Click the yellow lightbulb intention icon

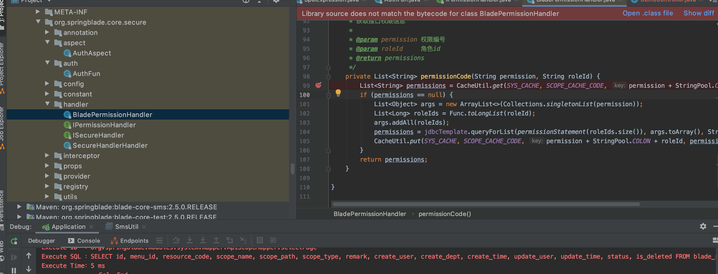pyautogui.click(x=338, y=93)
